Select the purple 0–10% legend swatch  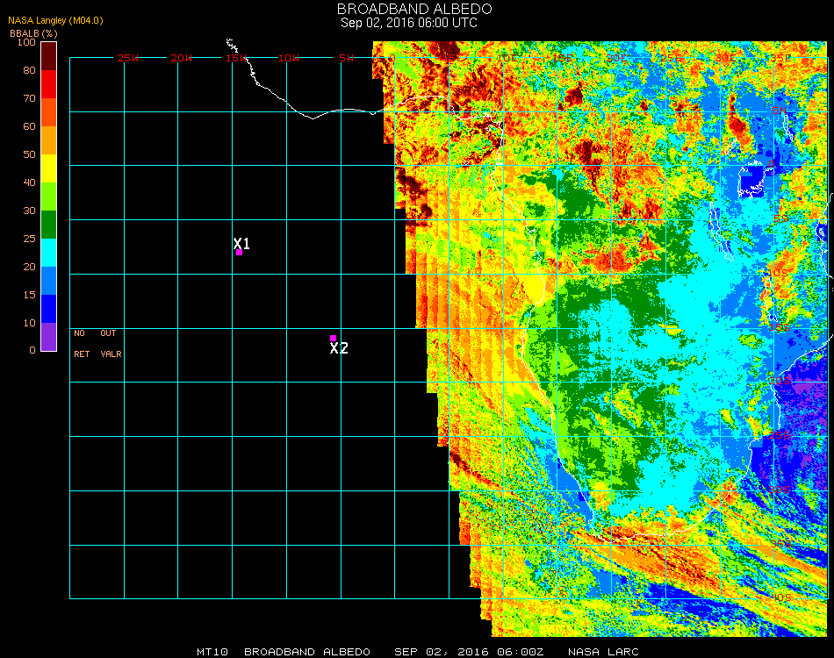pyautogui.click(x=49, y=336)
